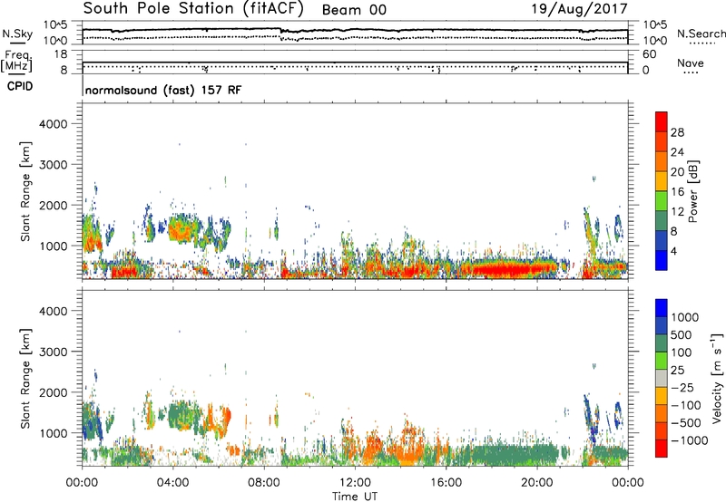Click the 'N.Sky' legend label
This screenshot has width=726, height=502.
(17, 34)
